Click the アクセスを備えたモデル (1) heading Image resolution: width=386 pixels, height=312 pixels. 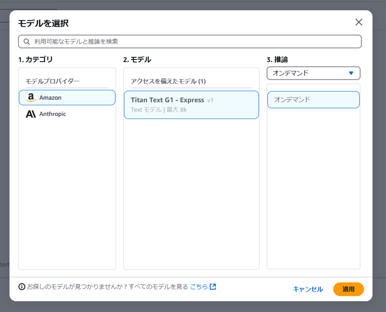(168, 81)
